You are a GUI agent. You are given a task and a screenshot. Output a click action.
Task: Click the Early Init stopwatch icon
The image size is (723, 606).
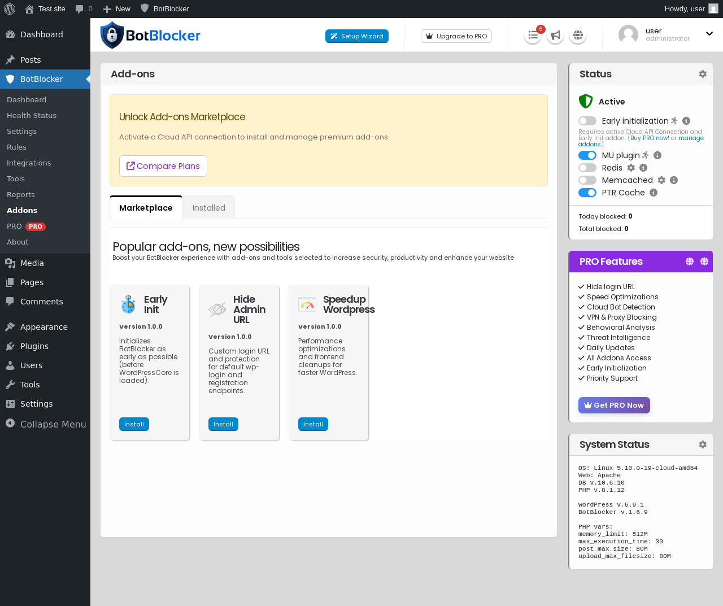coord(128,304)
